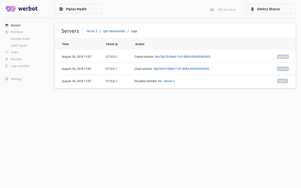Click the building icon beside Piplos Media
301x188 pixels.
click(x=61, y=9)
